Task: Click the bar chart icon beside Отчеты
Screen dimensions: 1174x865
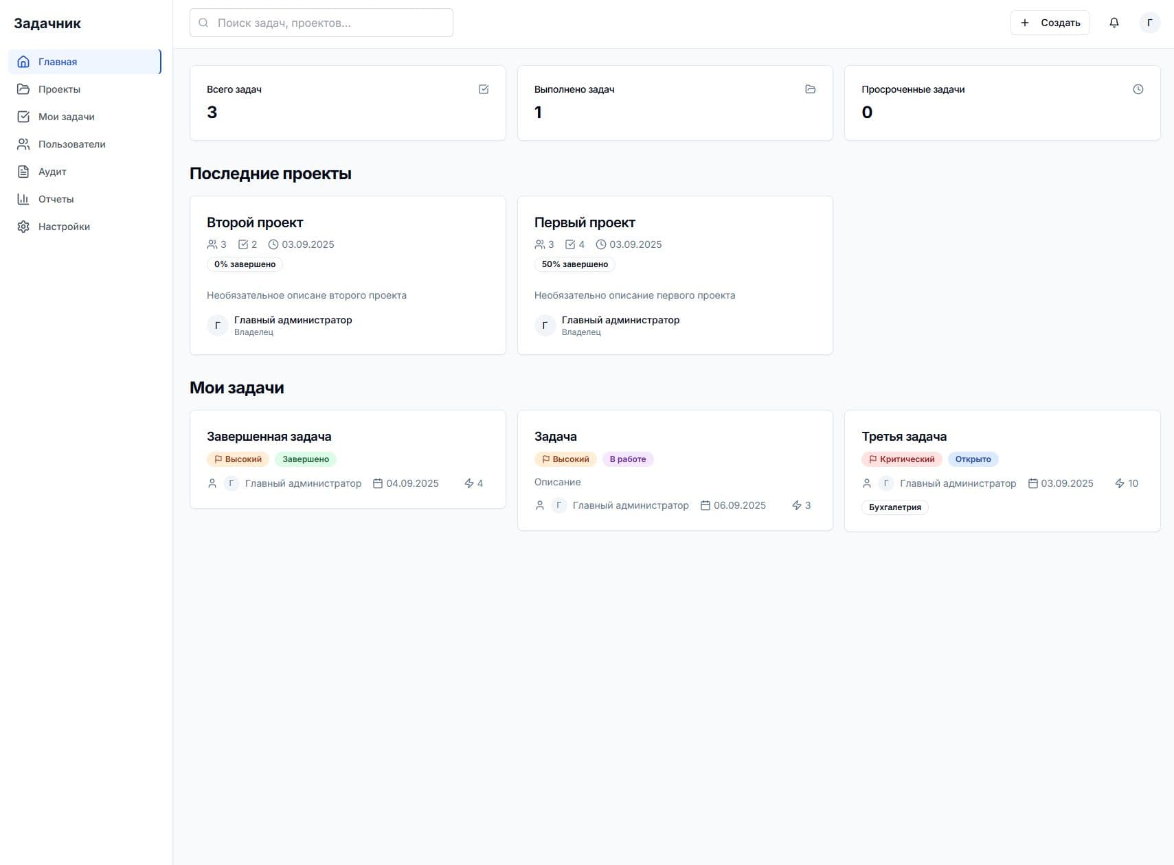Action: 23,199
